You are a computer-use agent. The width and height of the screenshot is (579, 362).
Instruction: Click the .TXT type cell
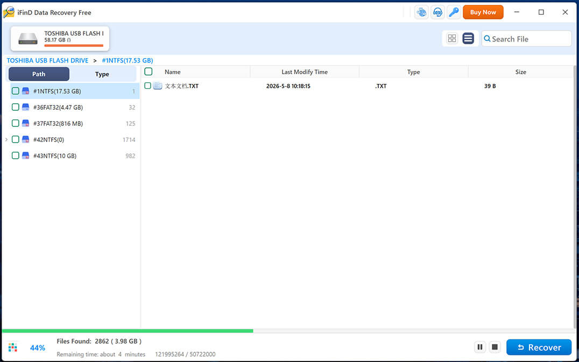380,86
